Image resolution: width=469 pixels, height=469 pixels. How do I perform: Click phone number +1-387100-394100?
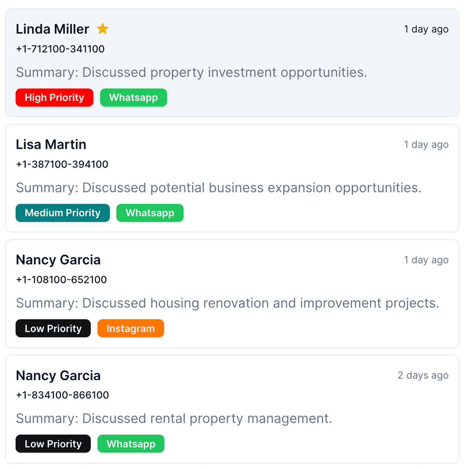pyautogui.click(x=62, y=164)
